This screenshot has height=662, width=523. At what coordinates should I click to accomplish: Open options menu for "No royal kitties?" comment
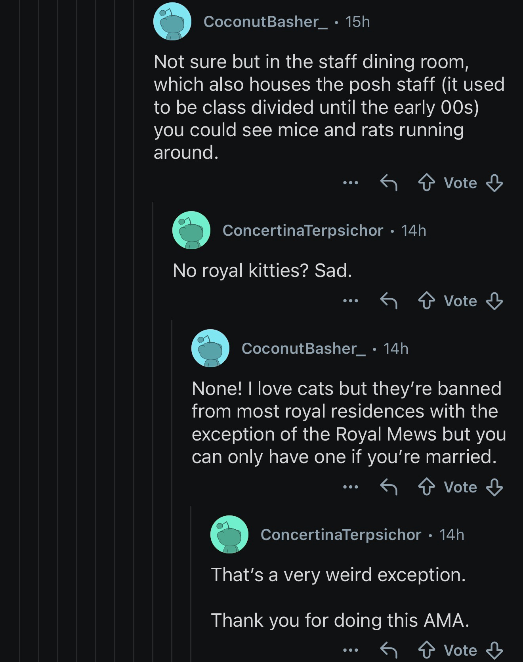click(351, 301)
